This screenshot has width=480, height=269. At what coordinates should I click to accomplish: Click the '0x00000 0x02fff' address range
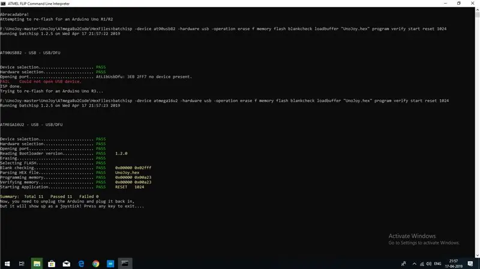click(133, 168)
